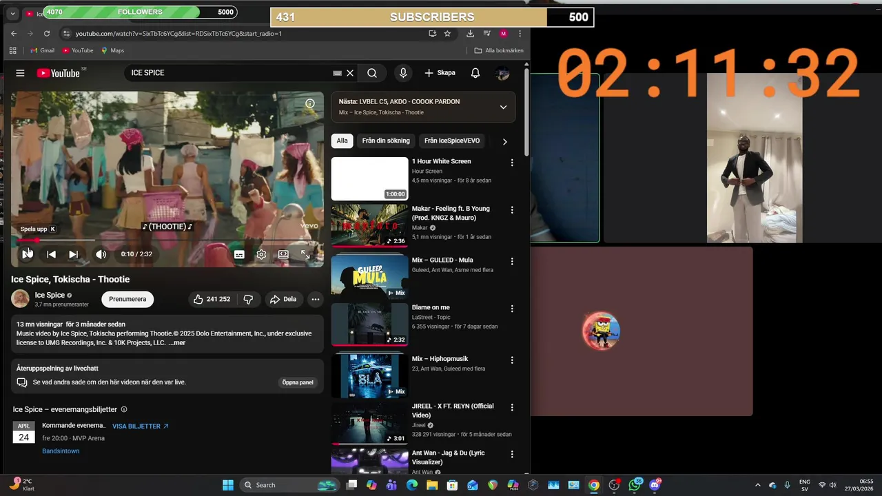Share video with Dela button
The height and width of the screenshot is (496, 882).
pos(283,299)
